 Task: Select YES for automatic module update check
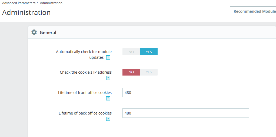click(149, 52)
